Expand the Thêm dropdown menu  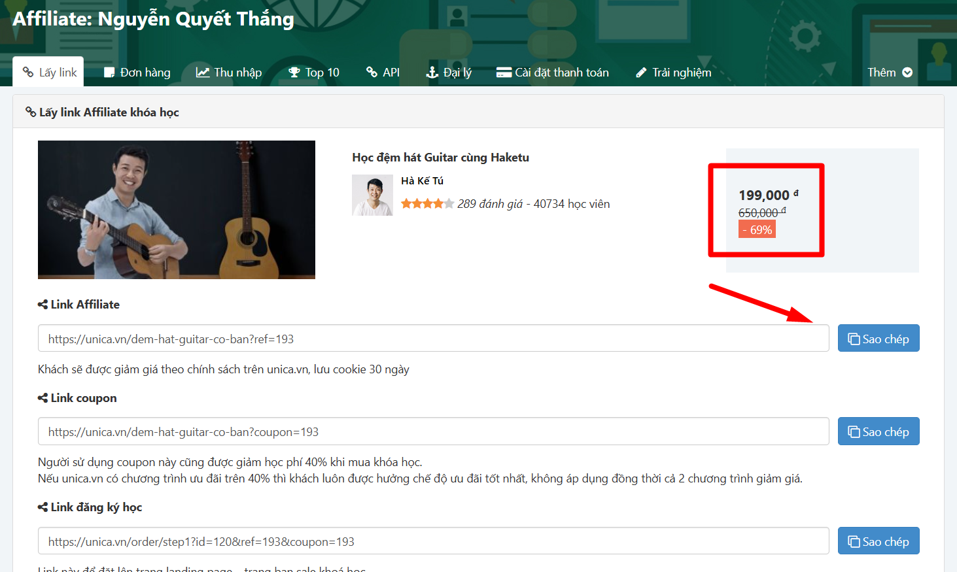point(890,73)
